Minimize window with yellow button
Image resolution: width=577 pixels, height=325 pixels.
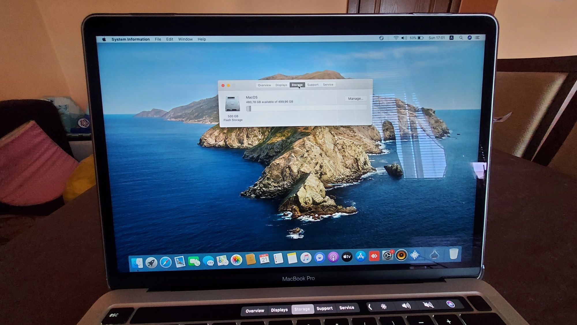coord(228,86)
